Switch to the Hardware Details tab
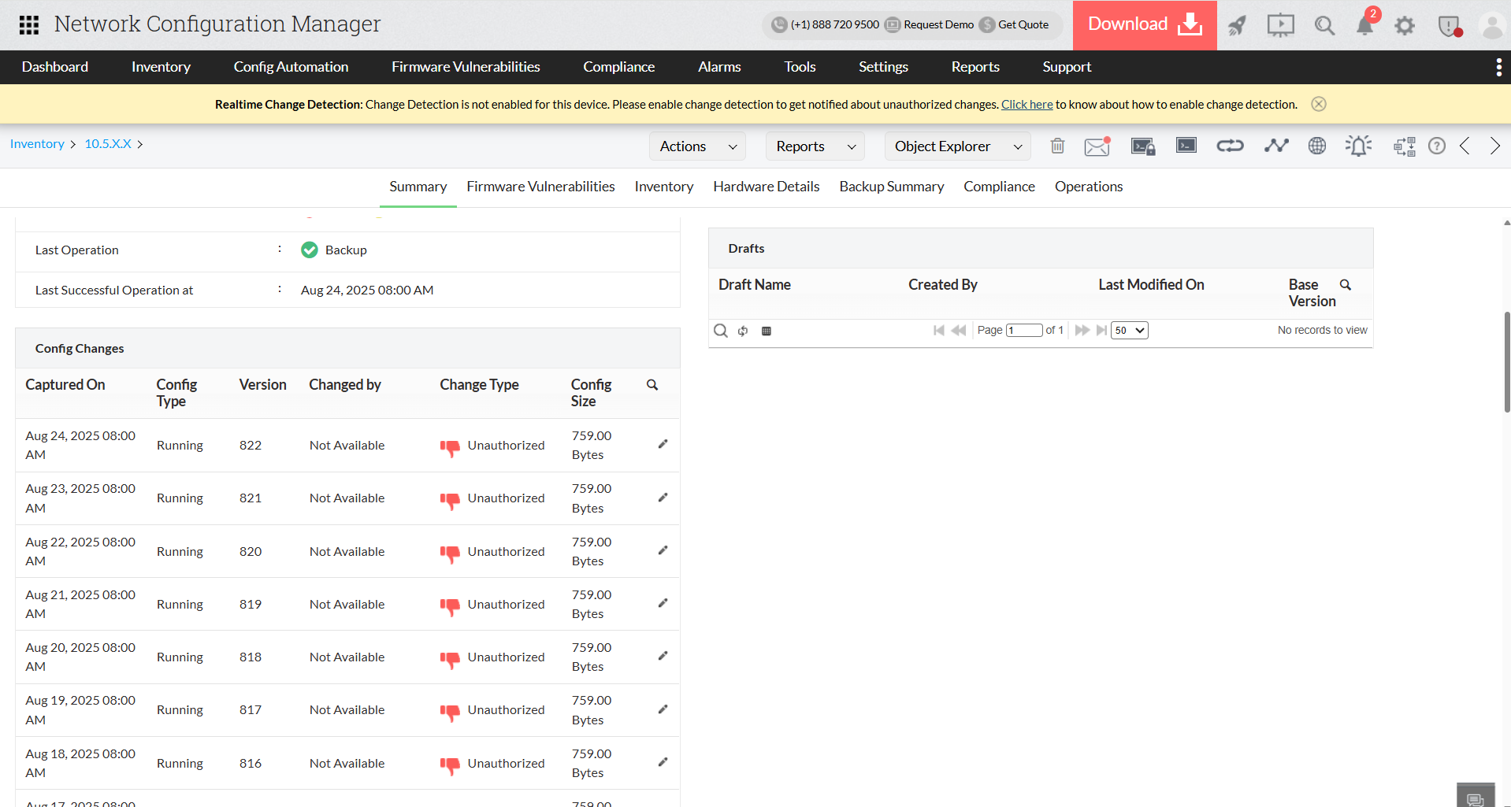This screenshot has height=807, width=1511. coord(766,187)
